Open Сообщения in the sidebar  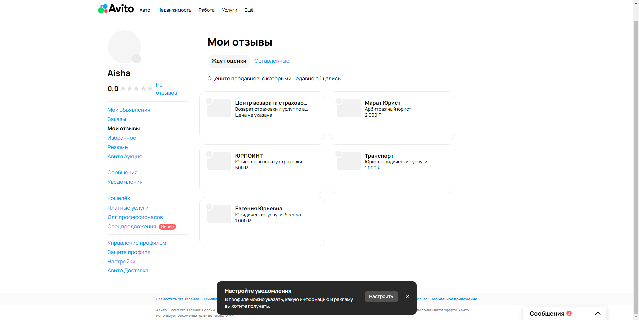click(122, 173)
